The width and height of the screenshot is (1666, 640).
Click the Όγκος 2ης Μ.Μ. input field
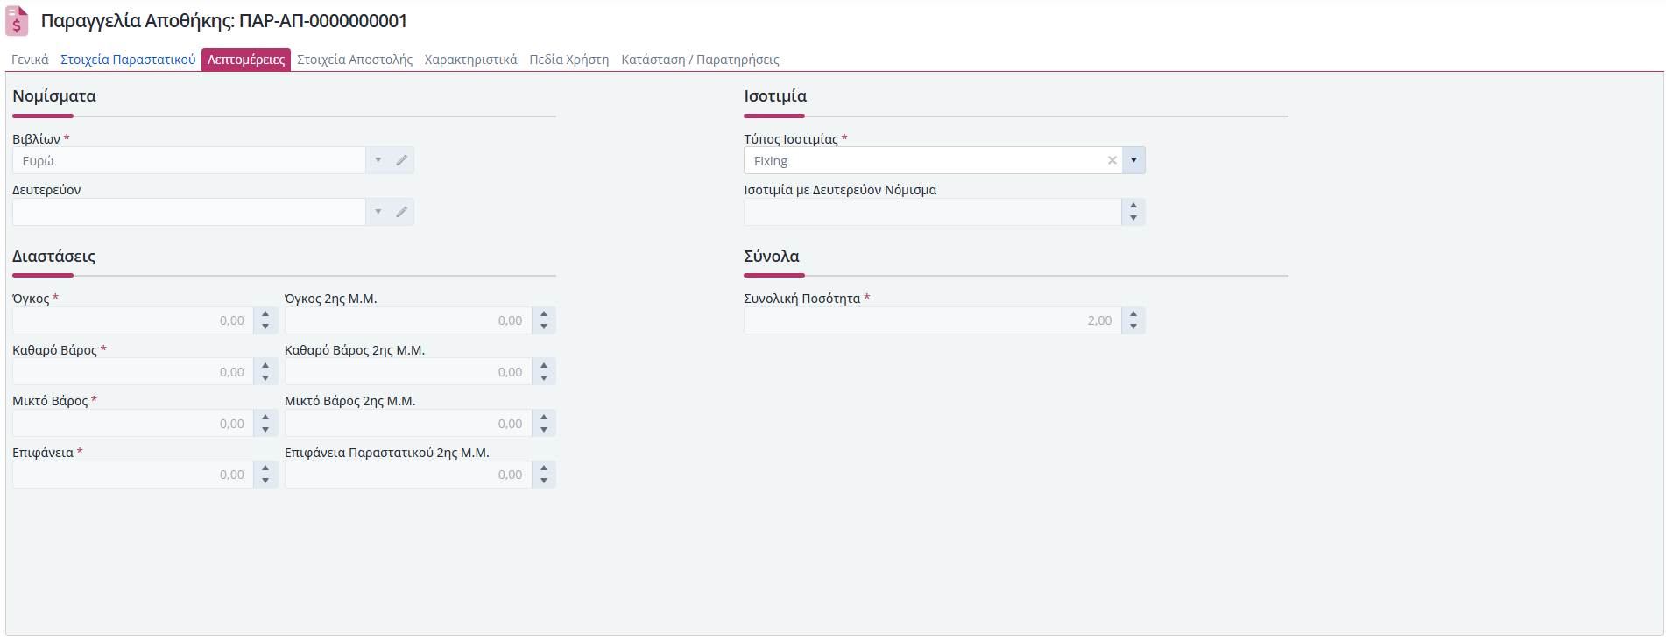pyautogui.click(x=407, y=320)
